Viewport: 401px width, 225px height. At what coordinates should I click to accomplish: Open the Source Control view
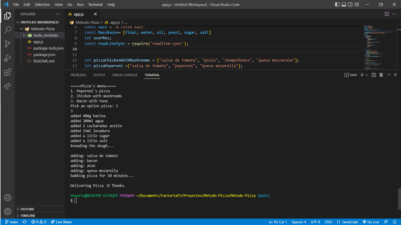point(7,44)
